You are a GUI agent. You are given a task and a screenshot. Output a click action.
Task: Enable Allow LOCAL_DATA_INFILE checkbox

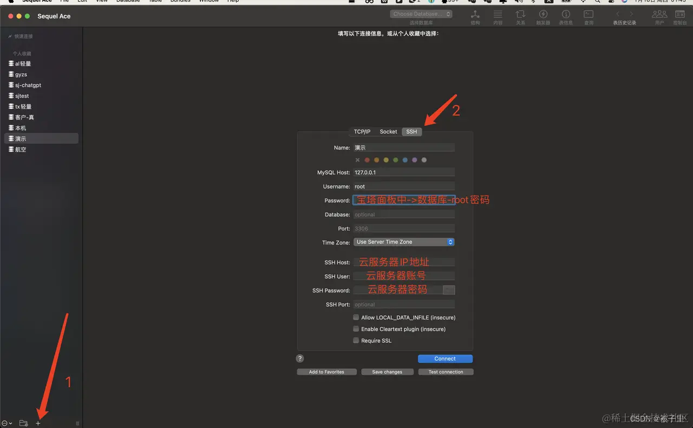pos(356,317)
